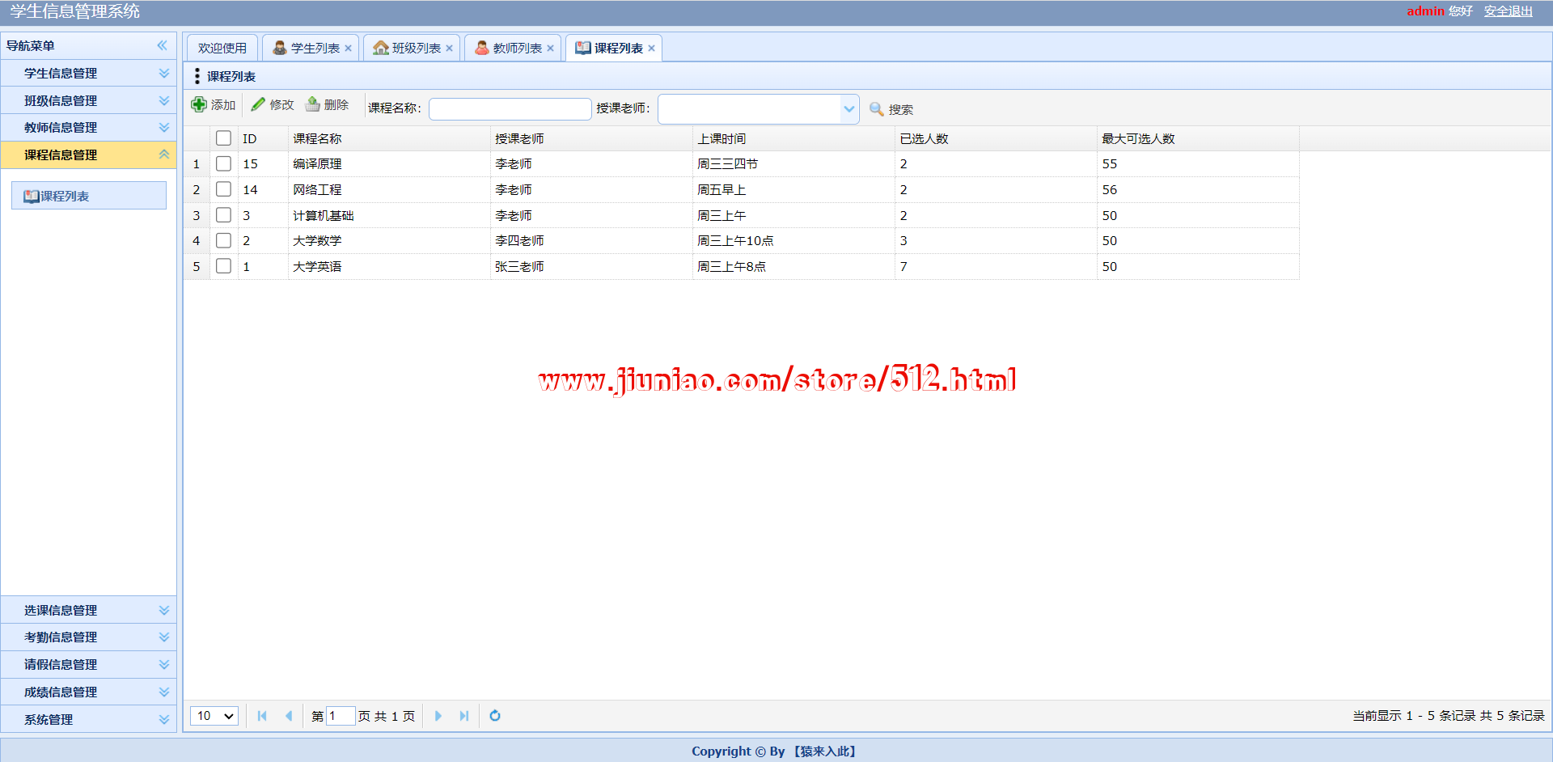1553x762 pixels.
Task: Click the 搜索 button label
Action: coord(901,110)
